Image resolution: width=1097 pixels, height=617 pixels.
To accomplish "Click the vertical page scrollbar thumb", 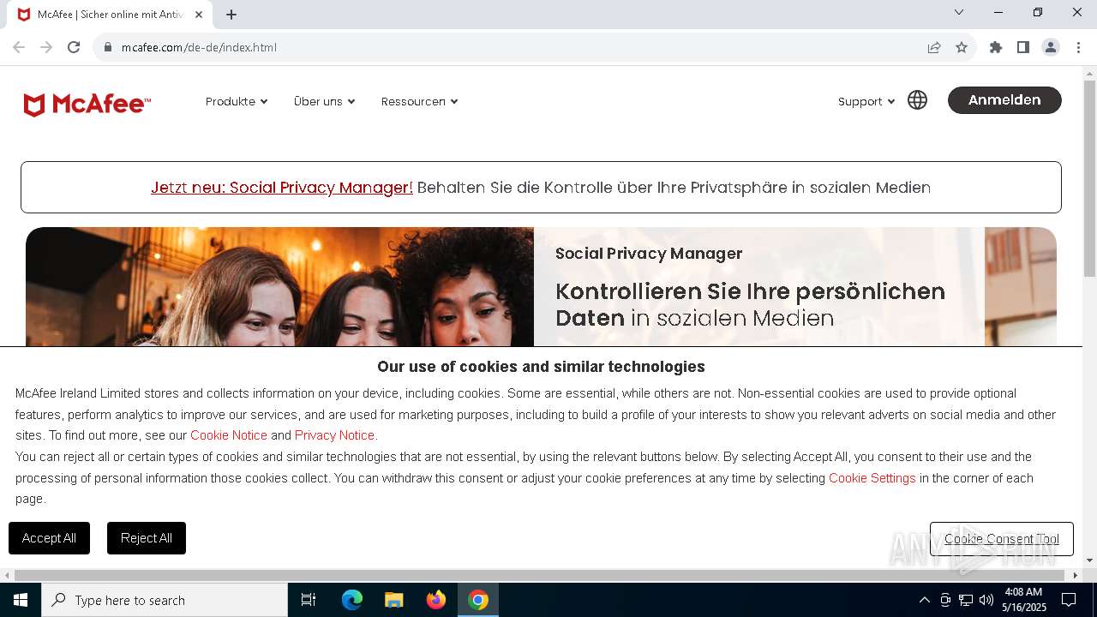I will (x=1089, y=178).
